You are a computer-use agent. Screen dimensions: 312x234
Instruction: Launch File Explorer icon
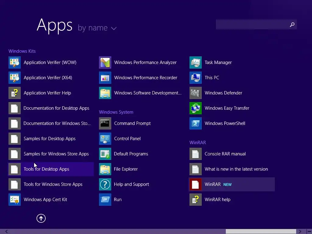click(x=105, y=169)
